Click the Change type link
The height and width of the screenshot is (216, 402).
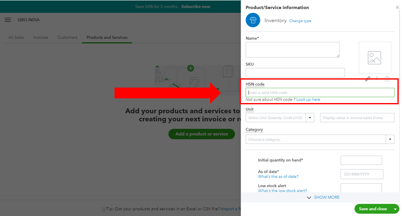tap(300, 21)
